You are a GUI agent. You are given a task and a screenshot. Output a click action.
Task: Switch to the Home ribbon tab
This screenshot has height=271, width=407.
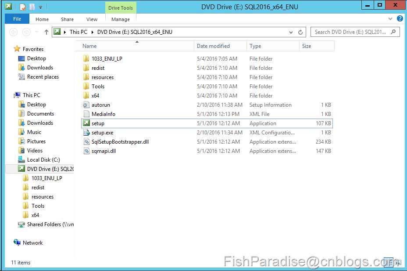(42, 19)
